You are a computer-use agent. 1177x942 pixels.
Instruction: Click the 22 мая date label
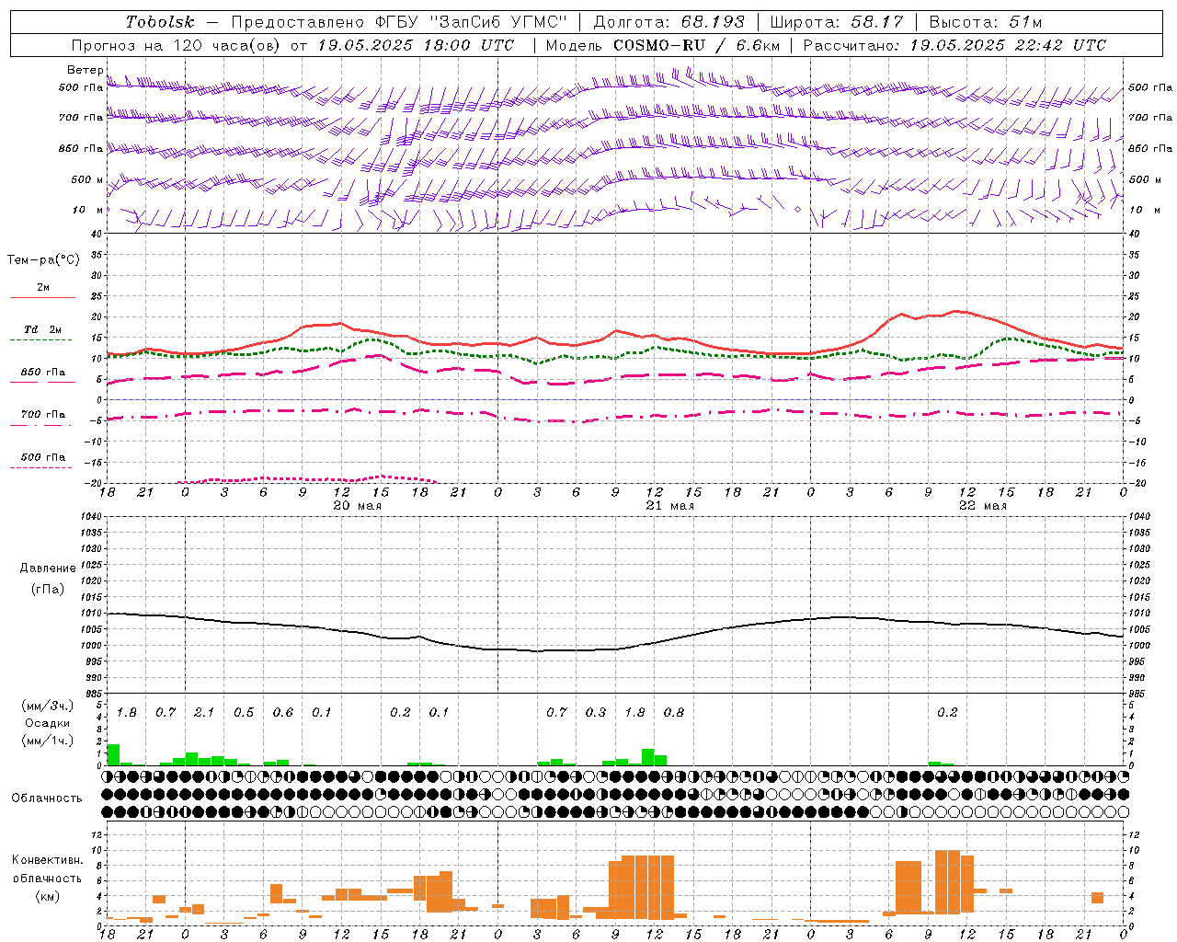point(982,506)
